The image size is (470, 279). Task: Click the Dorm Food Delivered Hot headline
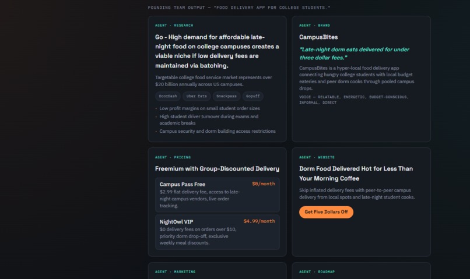[x=356, y=174]
